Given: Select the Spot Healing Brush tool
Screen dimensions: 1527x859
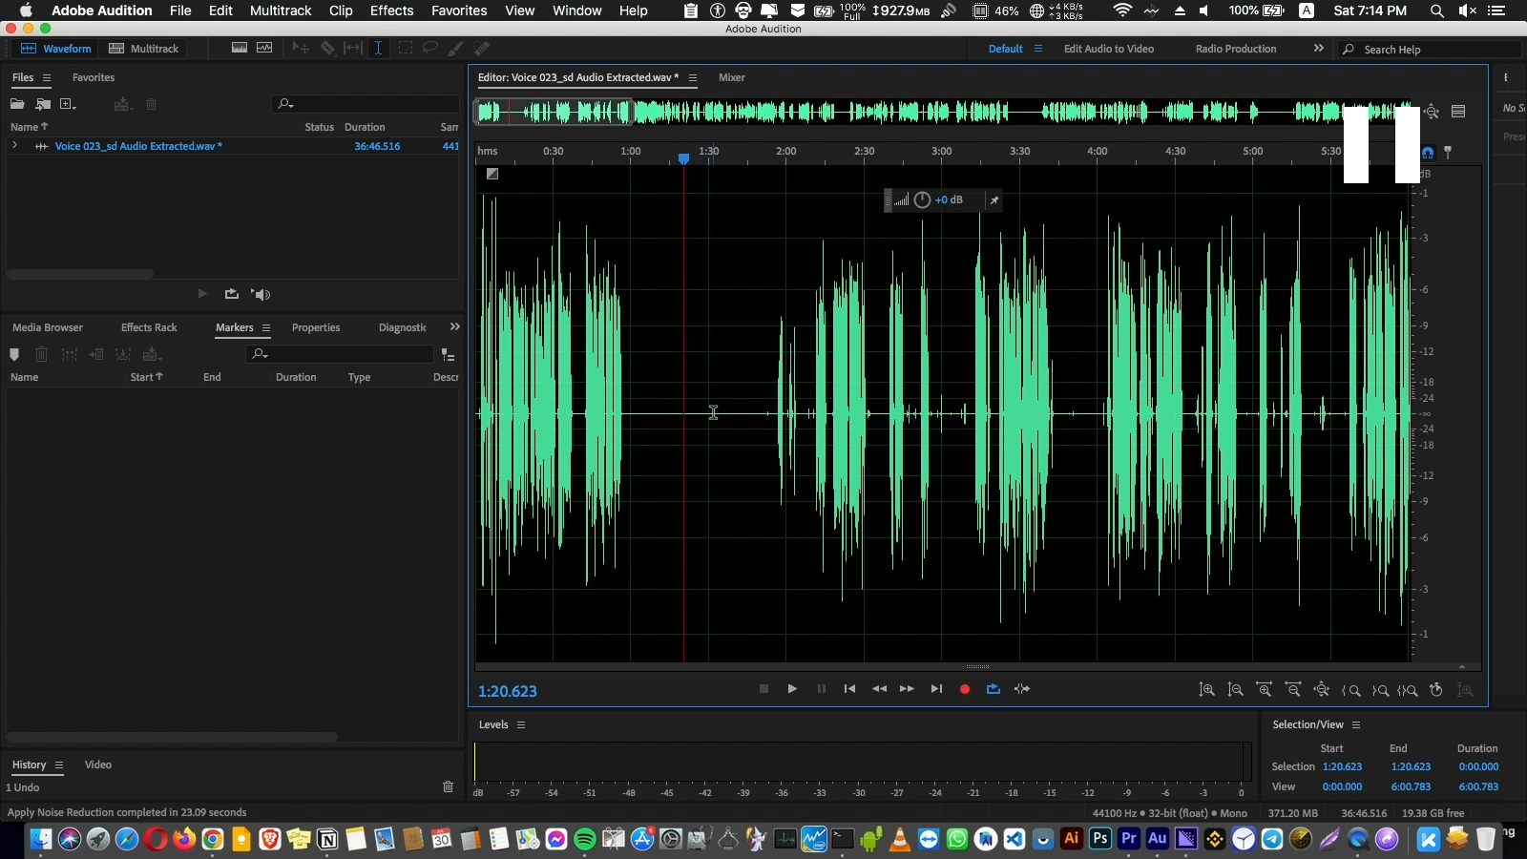Looking at the screenshot, I should tap(482, 48).
